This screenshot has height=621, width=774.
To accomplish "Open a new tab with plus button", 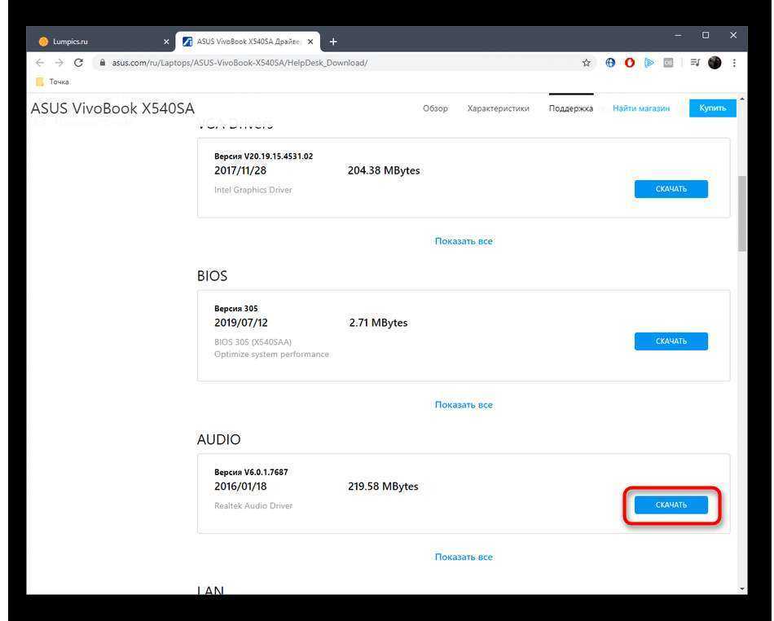I will pyautogui.click(x=333, y=42).
